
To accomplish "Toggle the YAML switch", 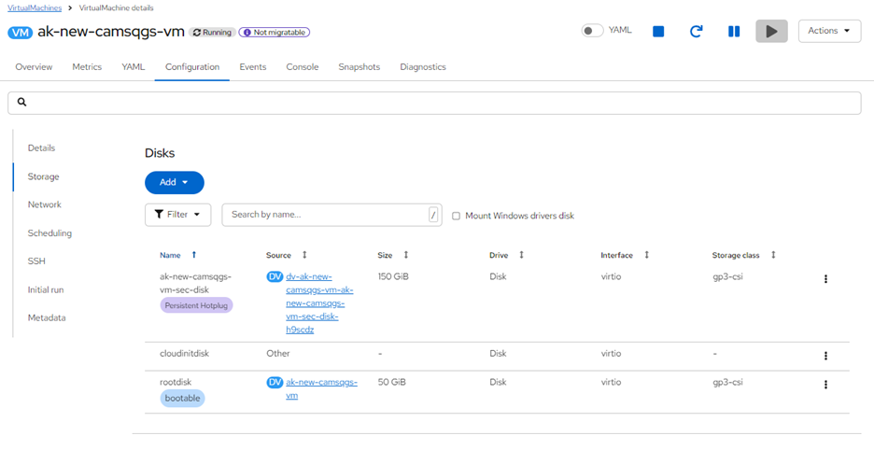I will pos(592,31).
